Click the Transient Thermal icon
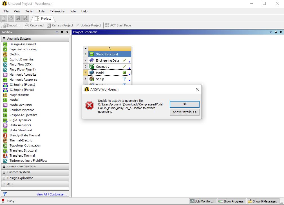This screenshot has height=205, width=284. 5,156
